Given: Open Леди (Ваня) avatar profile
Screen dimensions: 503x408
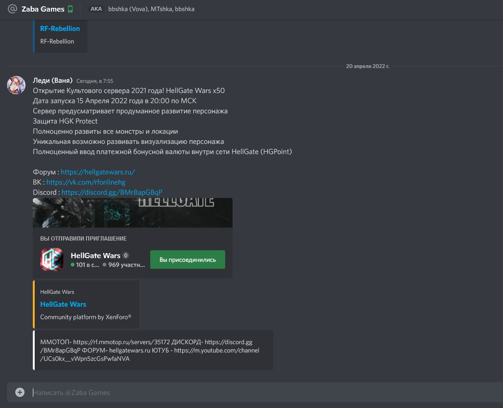Looking at the screenshot, I should click(16, 85).
